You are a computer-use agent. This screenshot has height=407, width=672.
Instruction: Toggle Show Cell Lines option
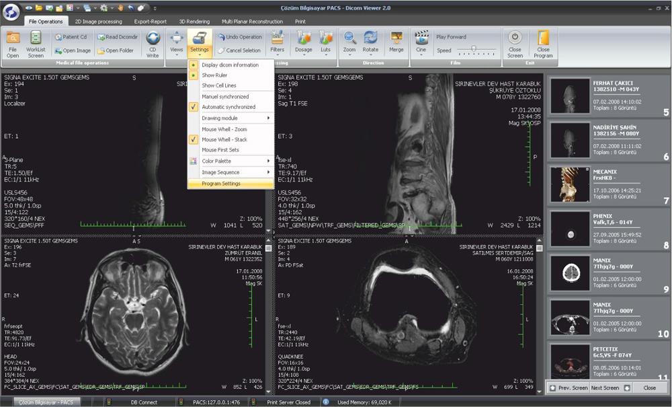pos(230,85)
